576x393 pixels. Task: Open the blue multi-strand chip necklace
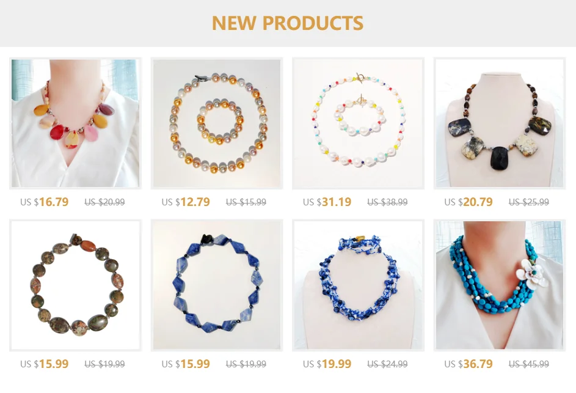(x=358, y=285)
